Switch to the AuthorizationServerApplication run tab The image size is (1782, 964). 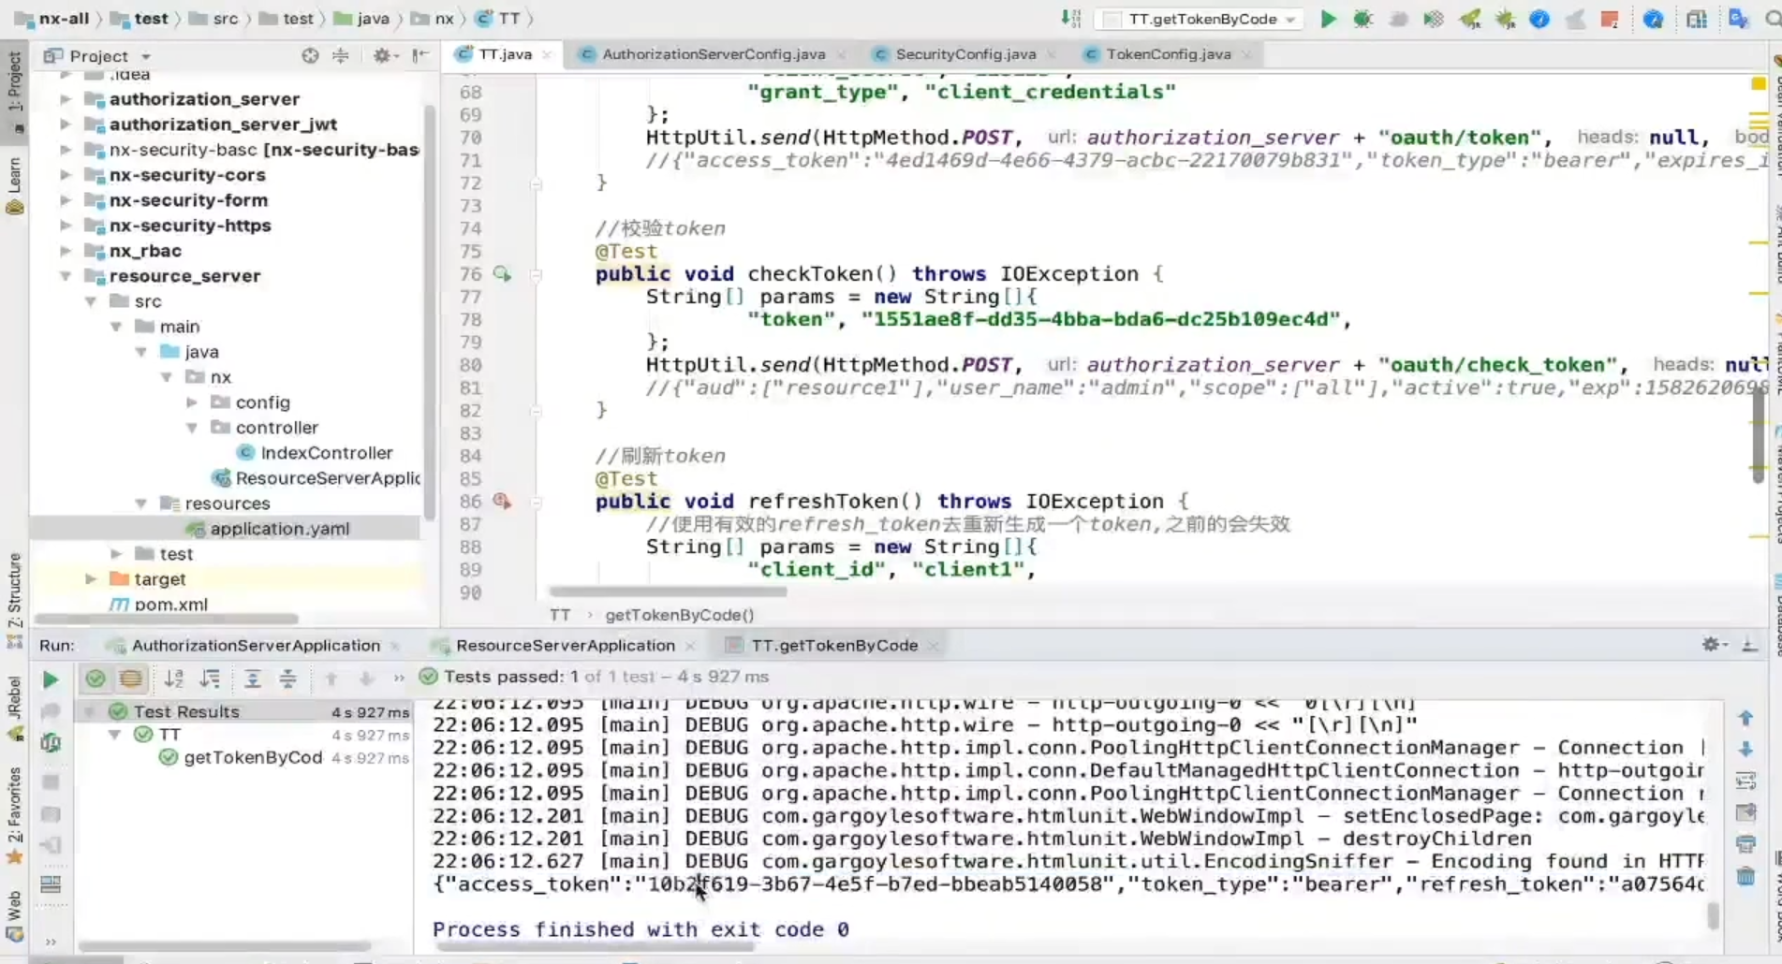(256, 645)
